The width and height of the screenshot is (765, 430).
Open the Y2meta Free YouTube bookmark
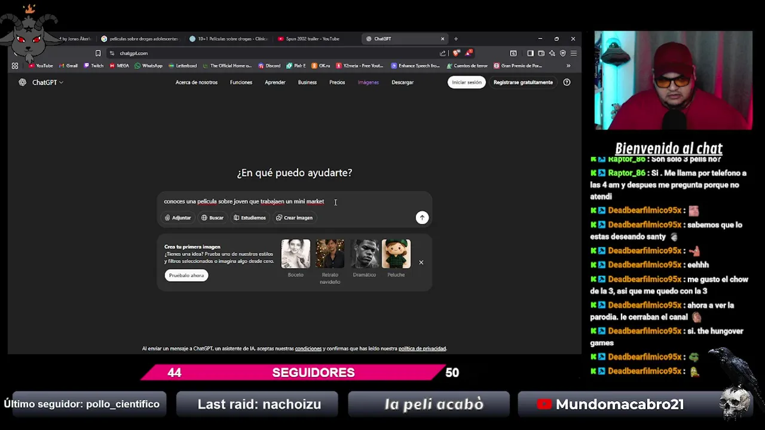click(x=359, y=66)
